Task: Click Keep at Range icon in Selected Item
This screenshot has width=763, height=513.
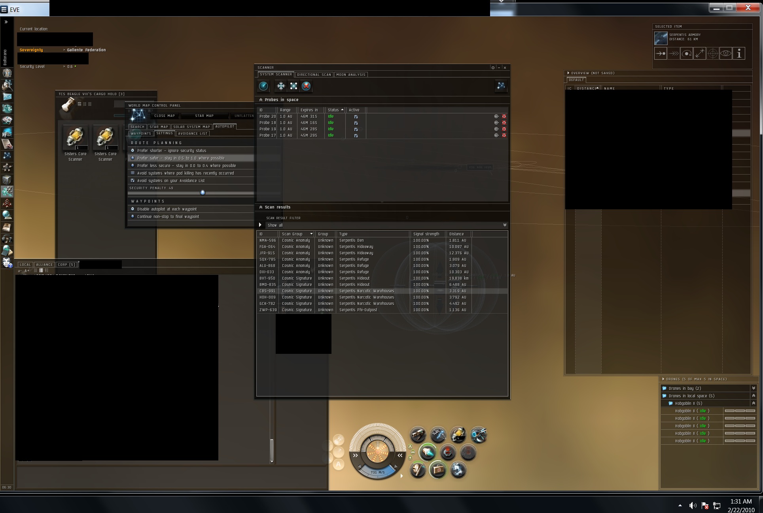Action: [x=700, y=53]
